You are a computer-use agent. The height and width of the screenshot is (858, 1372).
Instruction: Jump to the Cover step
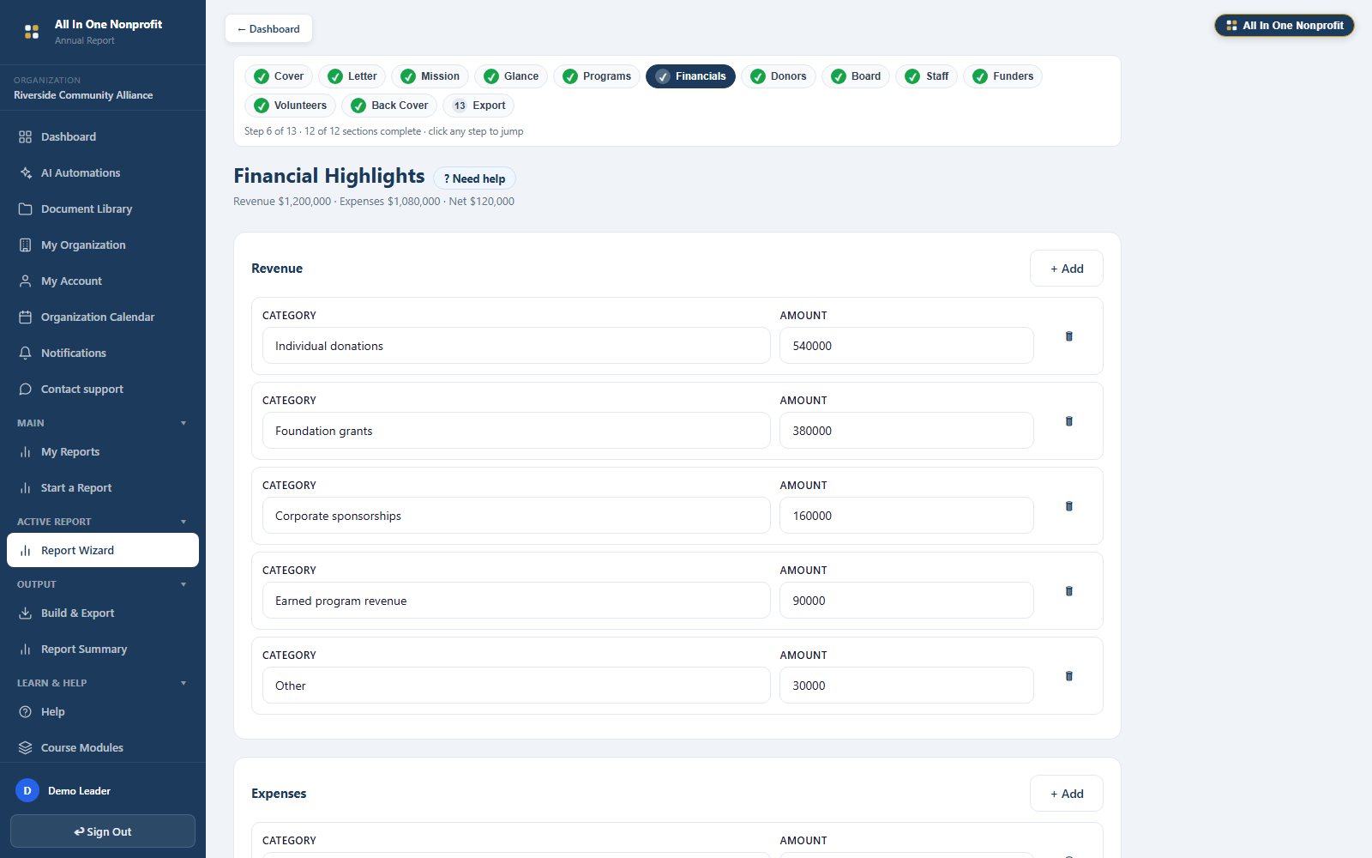[x=279, y=76]
